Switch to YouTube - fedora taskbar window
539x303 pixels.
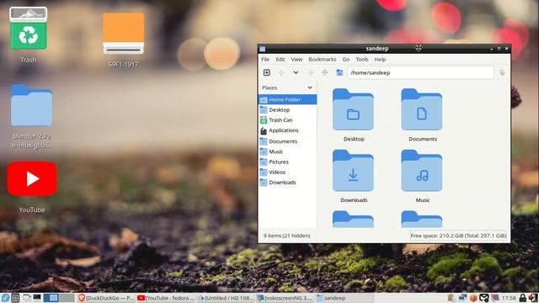166,298
